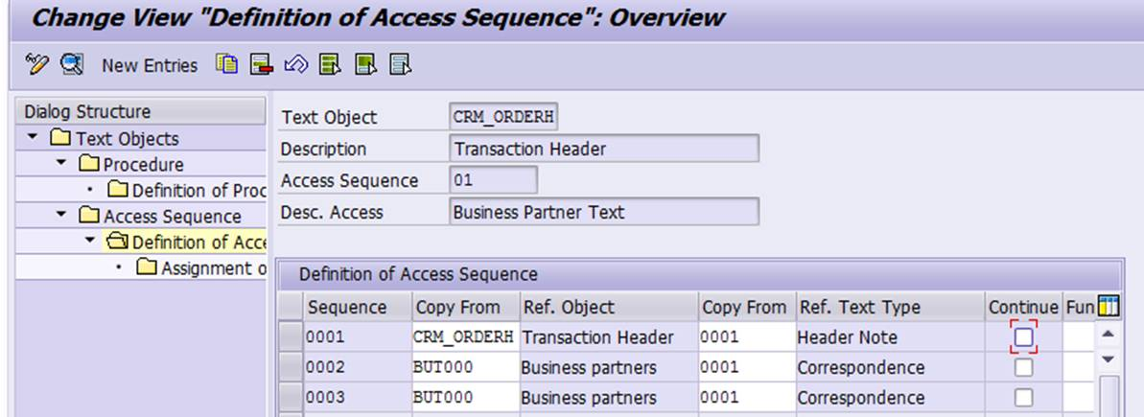Click Desc. Access field Business Partner Text
The width and height of the screenshot is (1144, 417).
(604, 212)
